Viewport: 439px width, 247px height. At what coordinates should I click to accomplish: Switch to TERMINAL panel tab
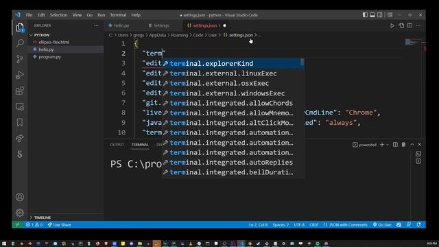click(x=140, y=145)
